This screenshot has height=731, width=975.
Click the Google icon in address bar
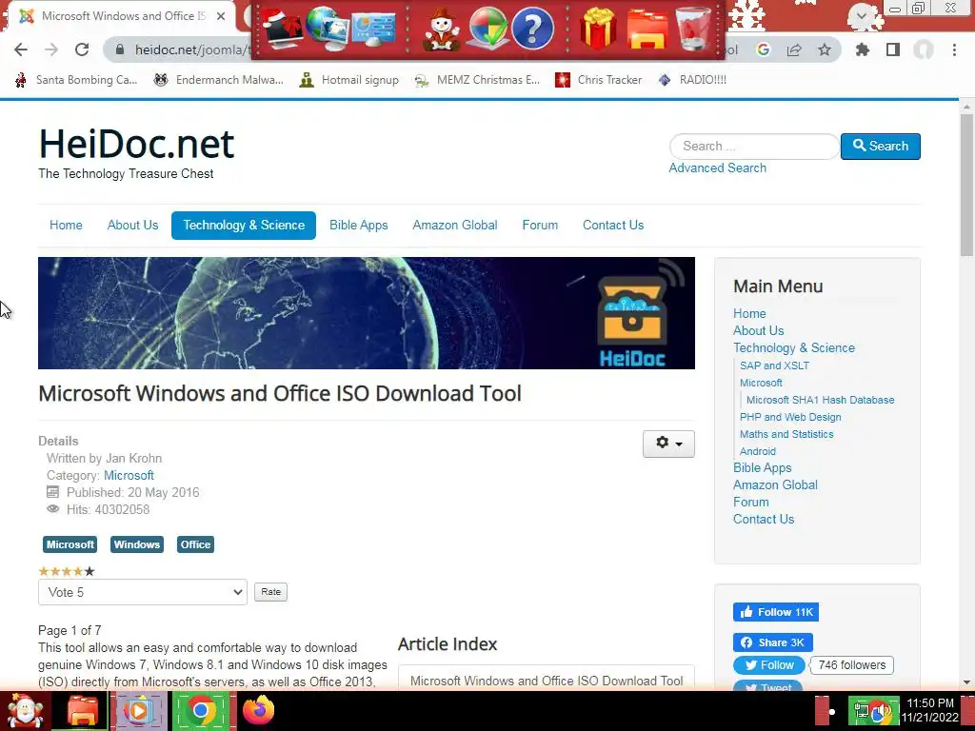tap(763, 49)
